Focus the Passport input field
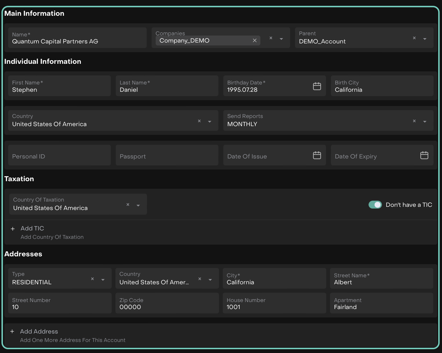Image resolution: width=442 pixels, height=353 pixels. [x=167, y=156]
